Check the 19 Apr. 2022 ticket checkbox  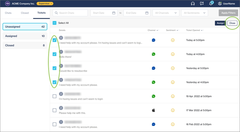(x=54, y=96)
